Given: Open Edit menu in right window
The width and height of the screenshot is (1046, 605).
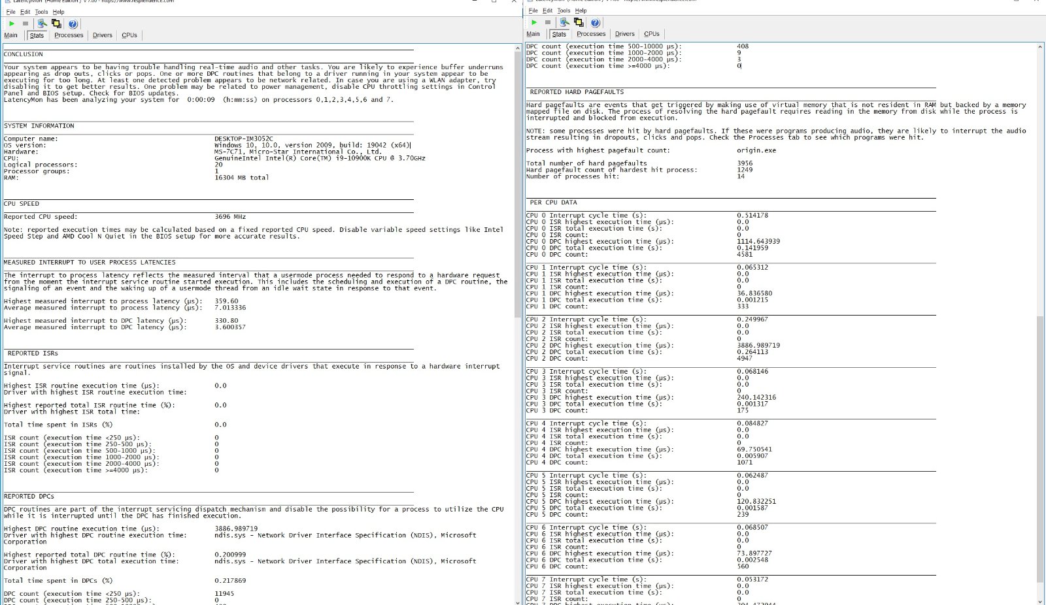Looking at the screenshot, I should [547, 10].
